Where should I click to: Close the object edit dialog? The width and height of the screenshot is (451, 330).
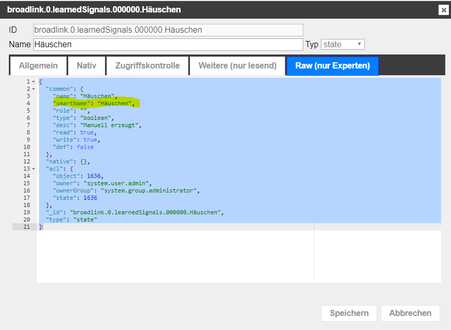[442, 10]
